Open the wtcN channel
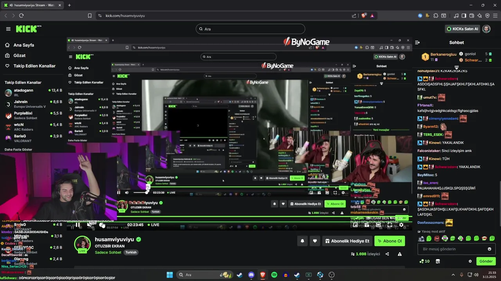The width and height of the screenshot is (501, 281). (33, 127)
